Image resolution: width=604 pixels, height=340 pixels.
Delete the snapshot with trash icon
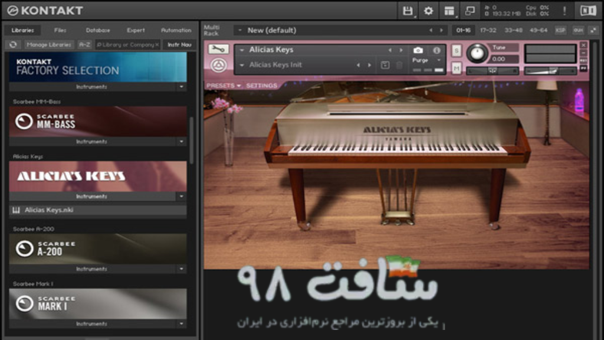coord(399,65)
